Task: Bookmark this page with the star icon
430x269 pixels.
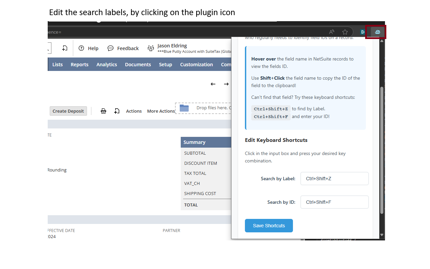Action: tap(345, 32)
